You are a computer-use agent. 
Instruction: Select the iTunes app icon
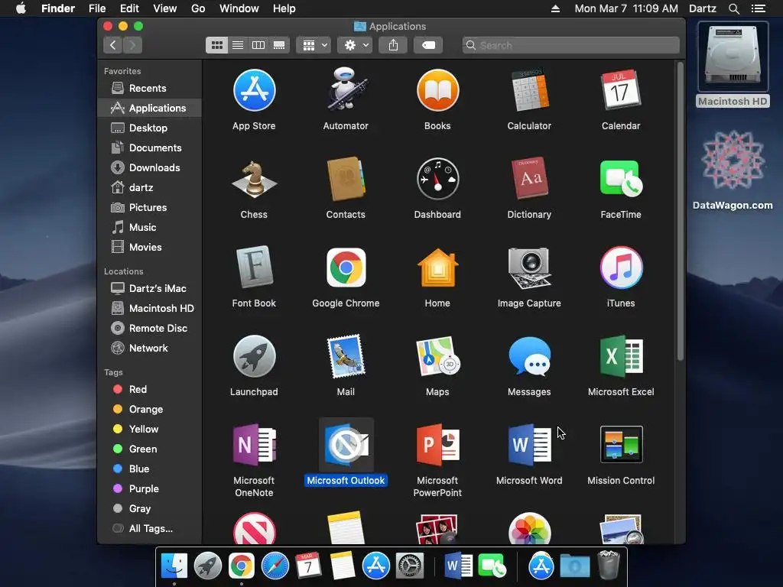pyautogui.click(x=621, y=268)
